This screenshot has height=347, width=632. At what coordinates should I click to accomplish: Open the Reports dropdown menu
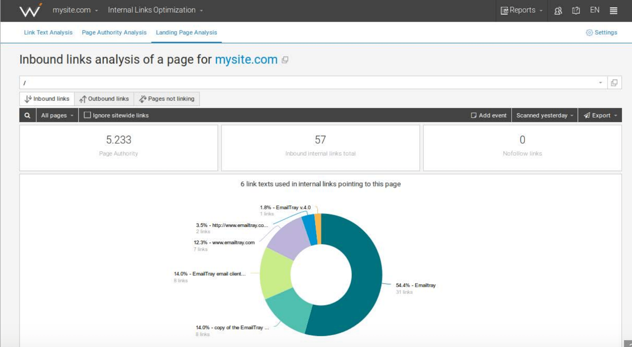coord(521,10)
